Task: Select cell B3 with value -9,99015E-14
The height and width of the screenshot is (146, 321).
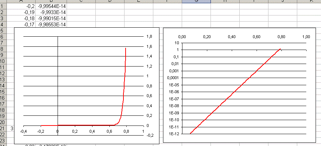Action: pos(51,18)
